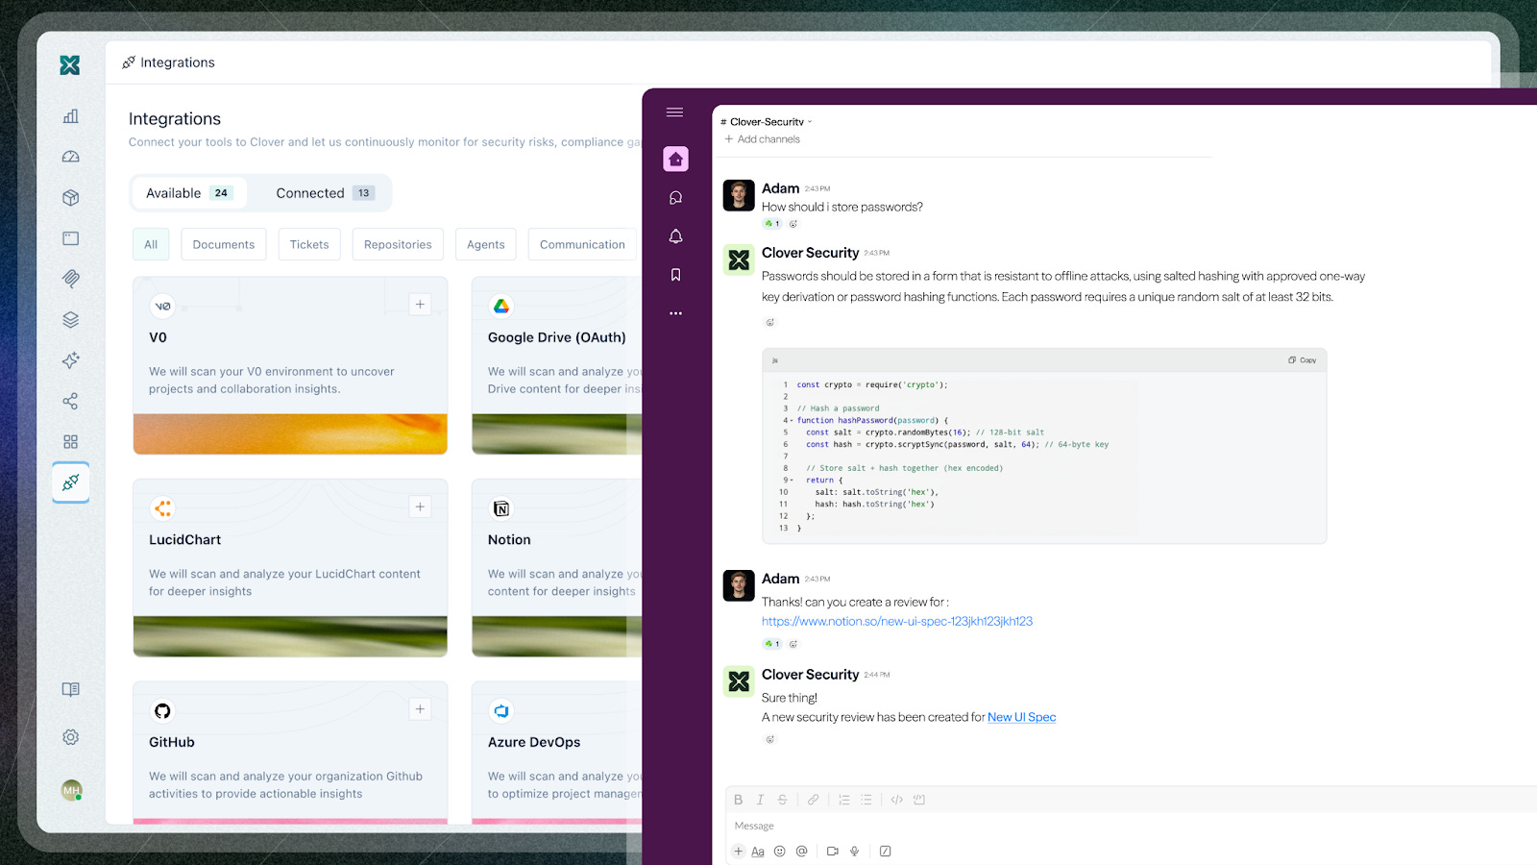1537x865 pixels.
Task: Click the plus attach button in composer
Action: click(738, 851)
